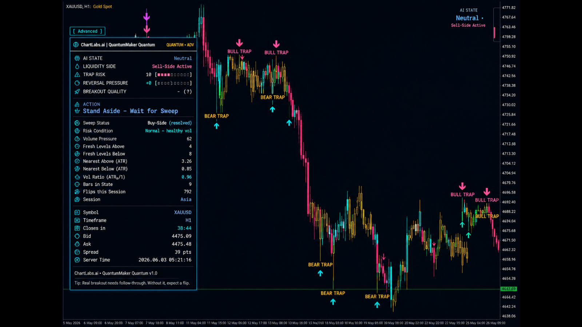Click the LIQUIDITY SIDE droplet icon
This screenshot has width=582, height=327.
tap(77, 66)
